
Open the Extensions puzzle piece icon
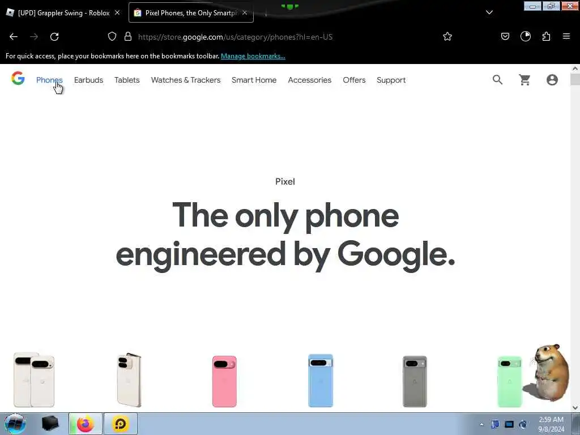(546, 36)
